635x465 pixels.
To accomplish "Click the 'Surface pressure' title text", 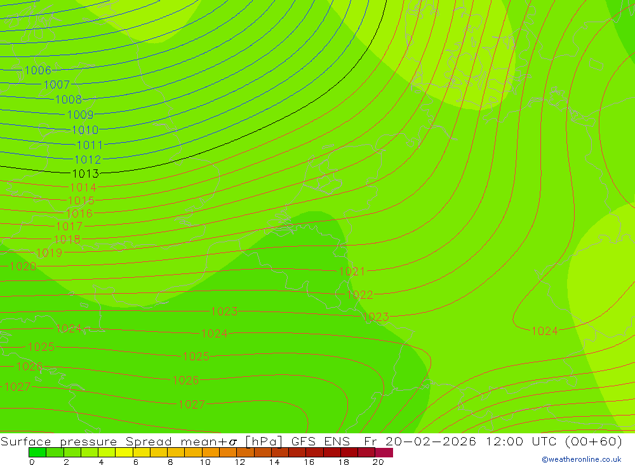I will click(x=58, y=441).
